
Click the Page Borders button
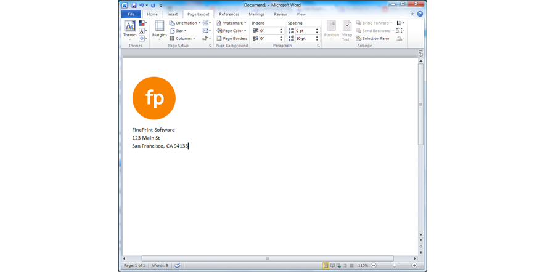[x=232, y=38]
